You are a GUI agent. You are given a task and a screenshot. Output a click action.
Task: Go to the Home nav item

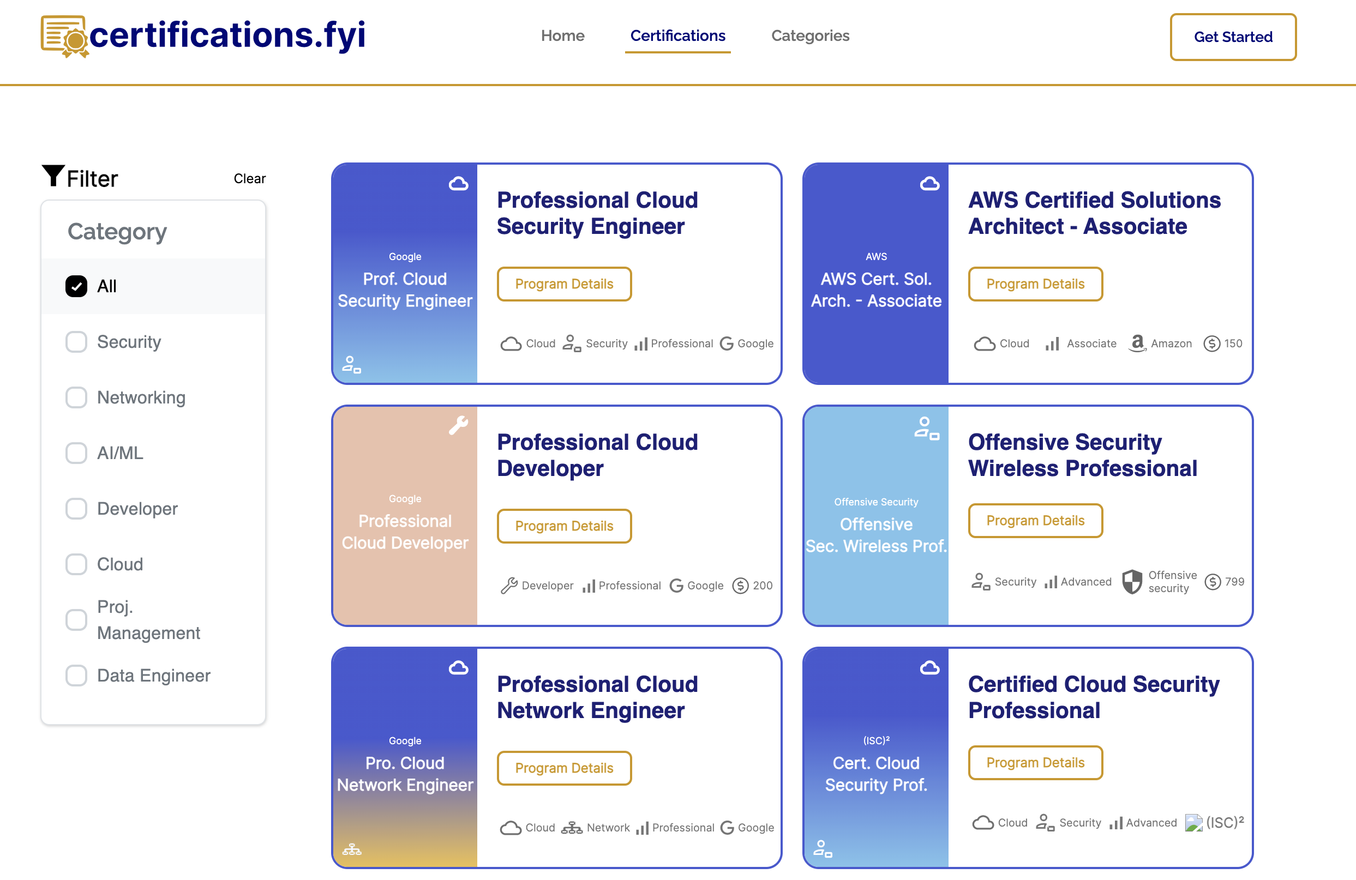click(x=562, y=36)
